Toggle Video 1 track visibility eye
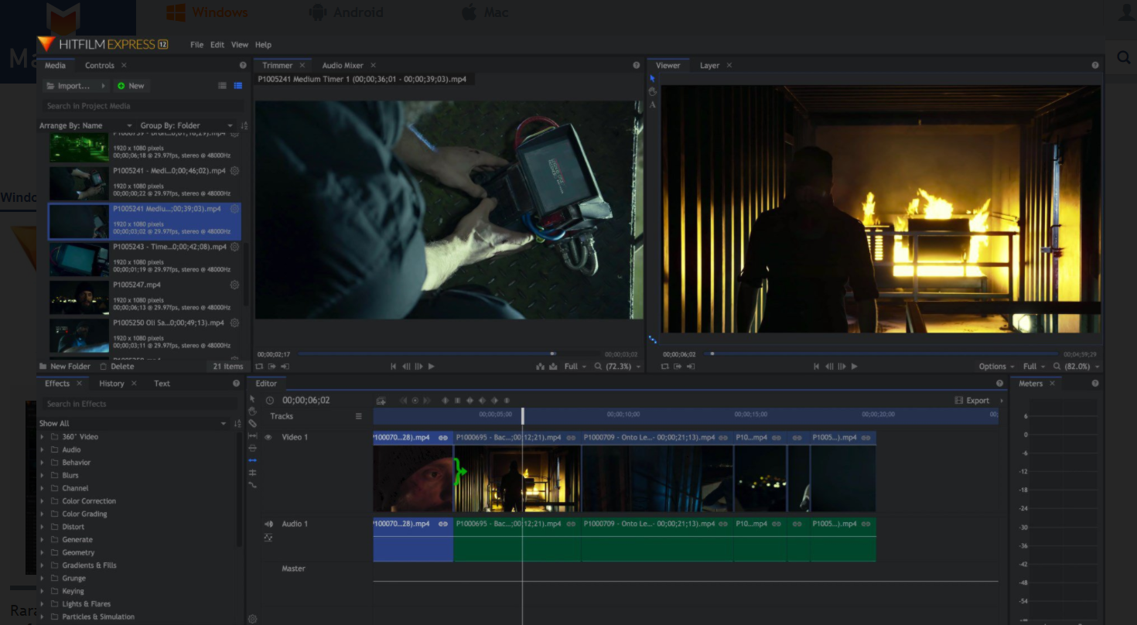Viewport: 1137px width, 625px height. (x=268, y=438)
